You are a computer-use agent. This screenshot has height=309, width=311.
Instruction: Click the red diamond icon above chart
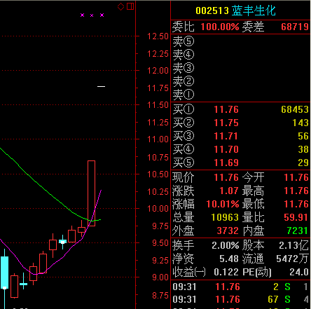point(120,6)
